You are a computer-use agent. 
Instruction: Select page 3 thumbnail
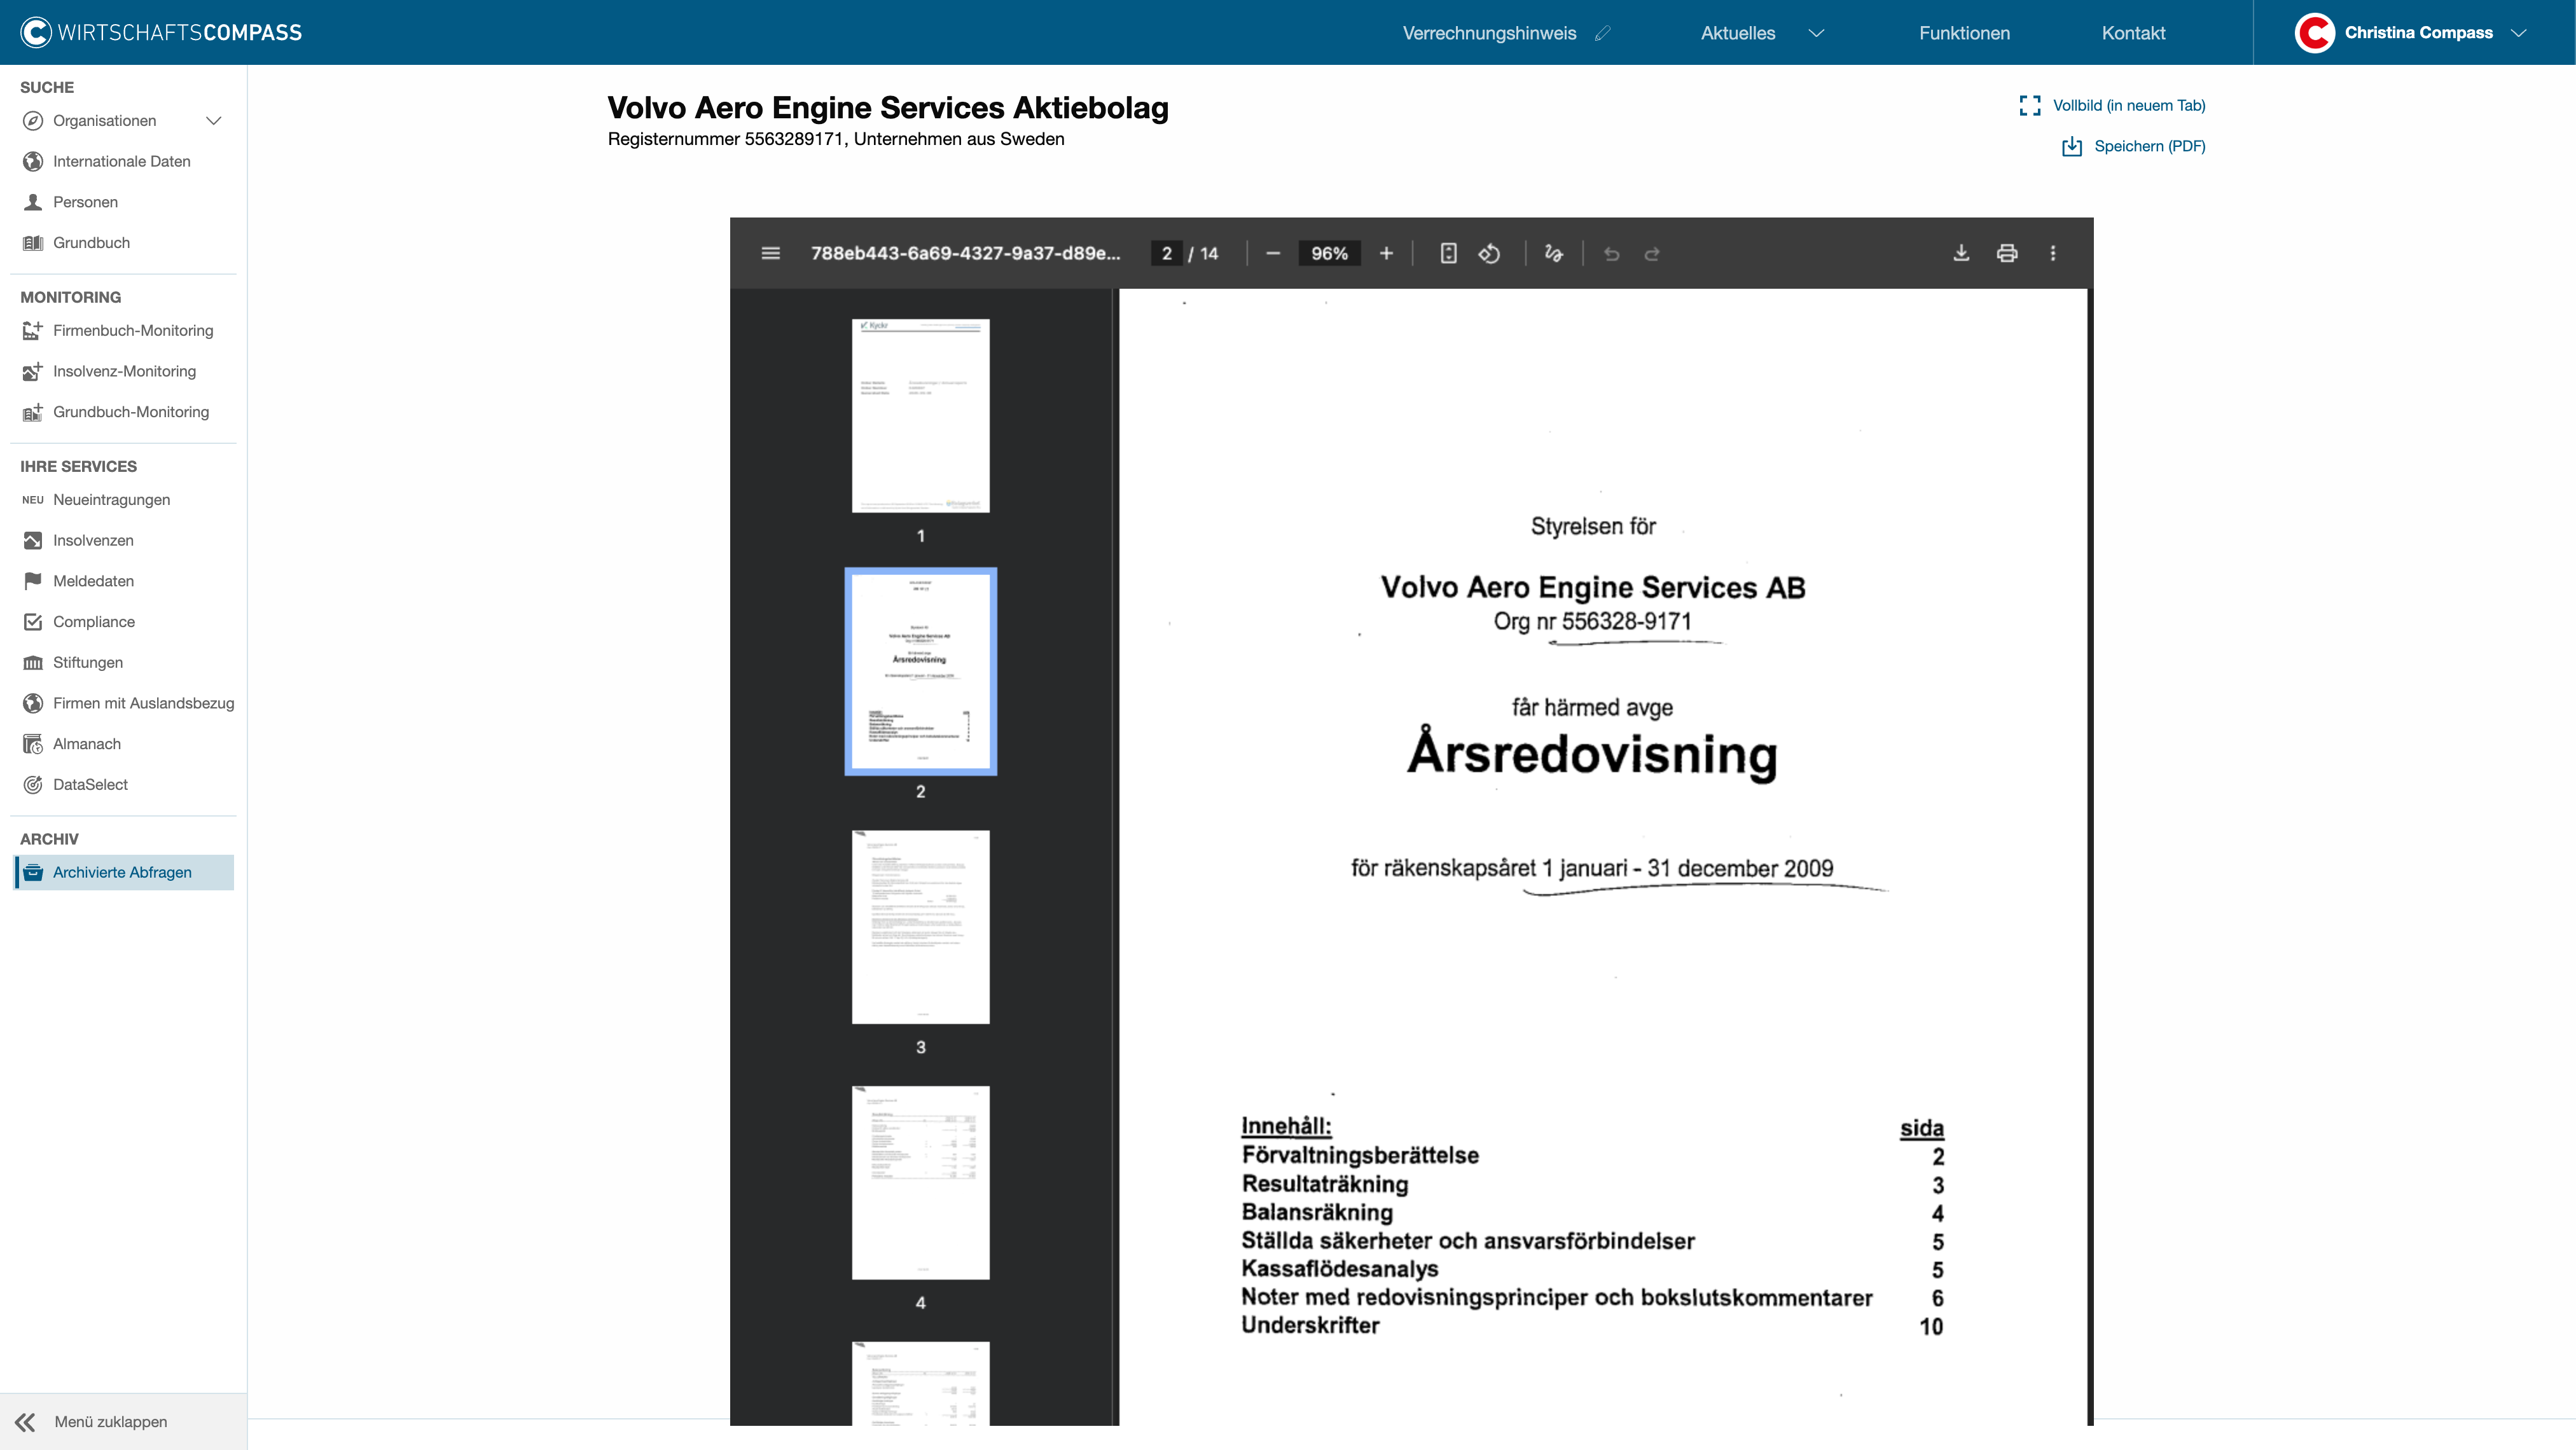click(x=920, y=927)
